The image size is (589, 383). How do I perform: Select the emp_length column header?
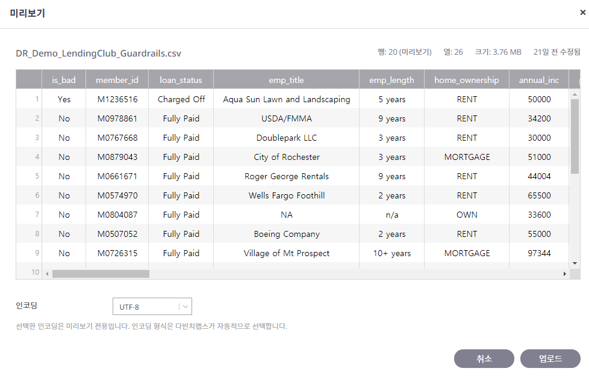(391, 80)
